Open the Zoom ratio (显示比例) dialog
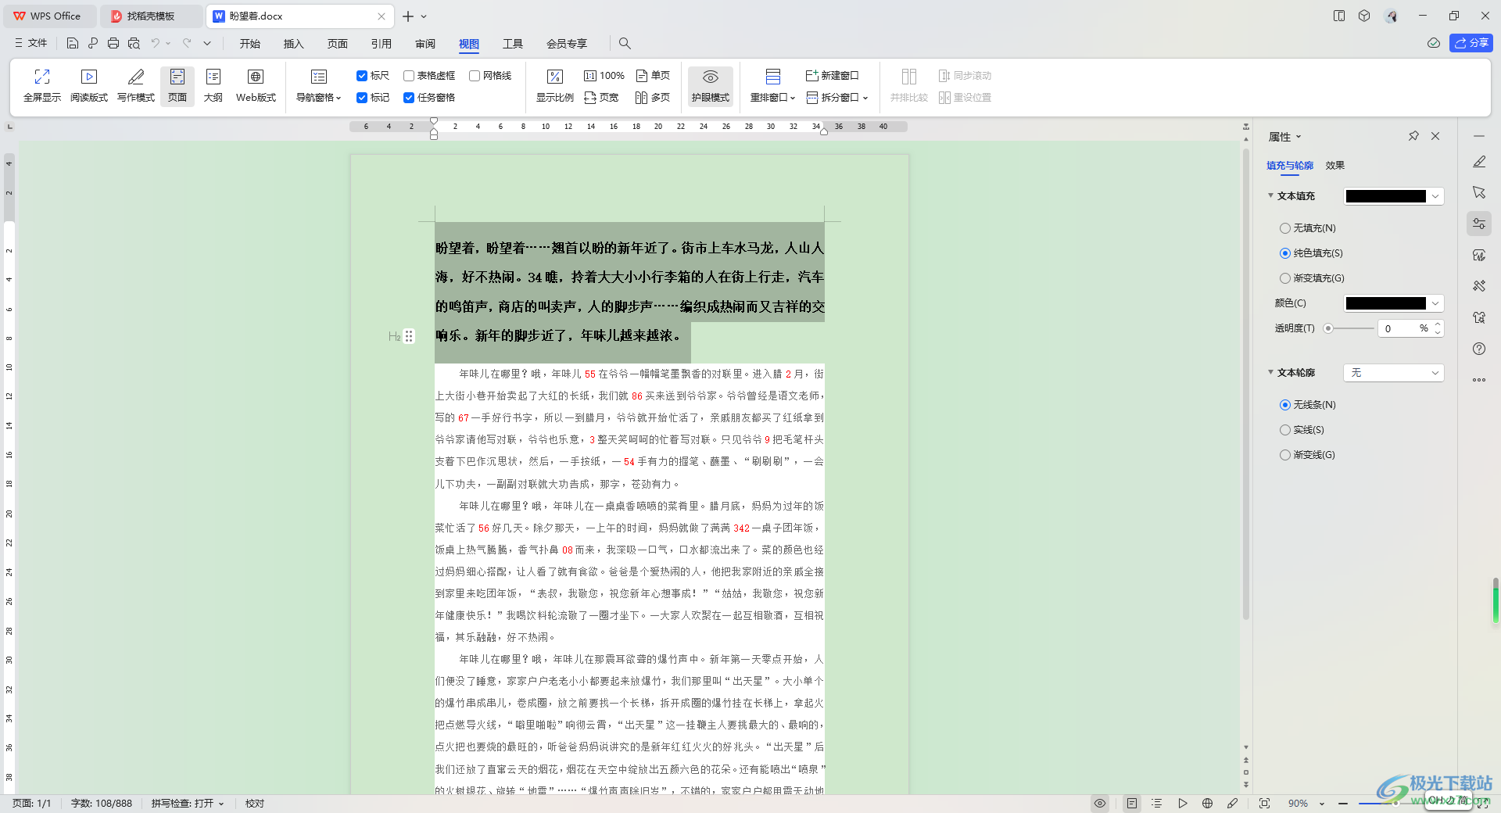1501x813 pixels. (x=555, y=86)
